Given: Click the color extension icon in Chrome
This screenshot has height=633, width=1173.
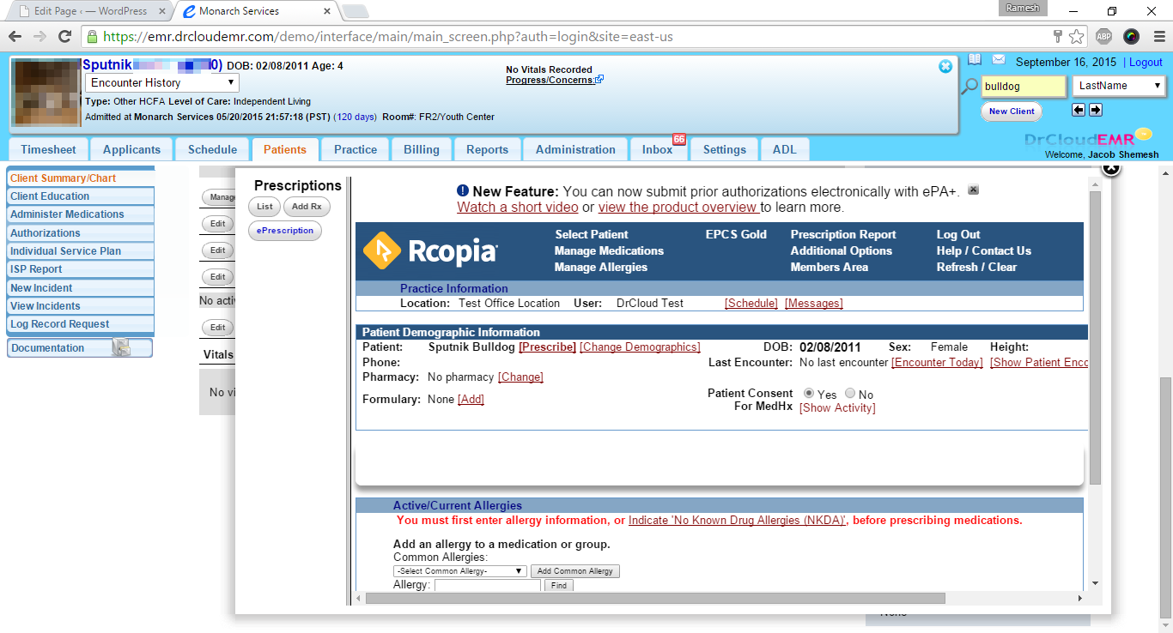Looking at the screenshot, I should point(1131,37).
